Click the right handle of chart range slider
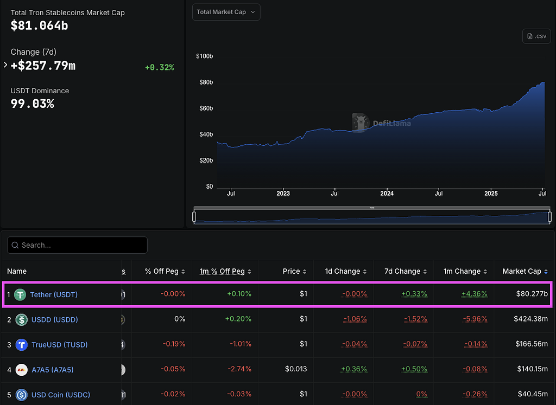This screenshot has height=405, width=556. pos(549,217)
